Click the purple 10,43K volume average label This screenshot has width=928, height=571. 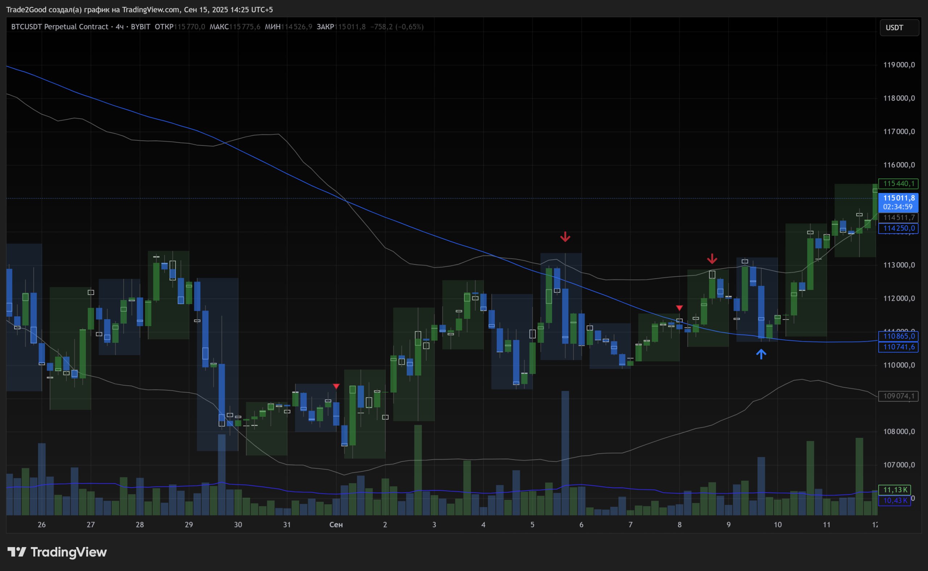pyautogui.click(x=895, y=500)
